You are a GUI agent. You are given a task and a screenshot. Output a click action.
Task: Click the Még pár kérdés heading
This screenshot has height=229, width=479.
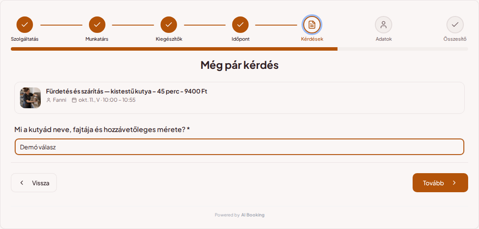click(x=239, y=65)
